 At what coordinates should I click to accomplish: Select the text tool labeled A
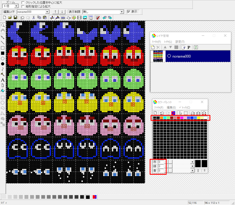pos(3,80)
